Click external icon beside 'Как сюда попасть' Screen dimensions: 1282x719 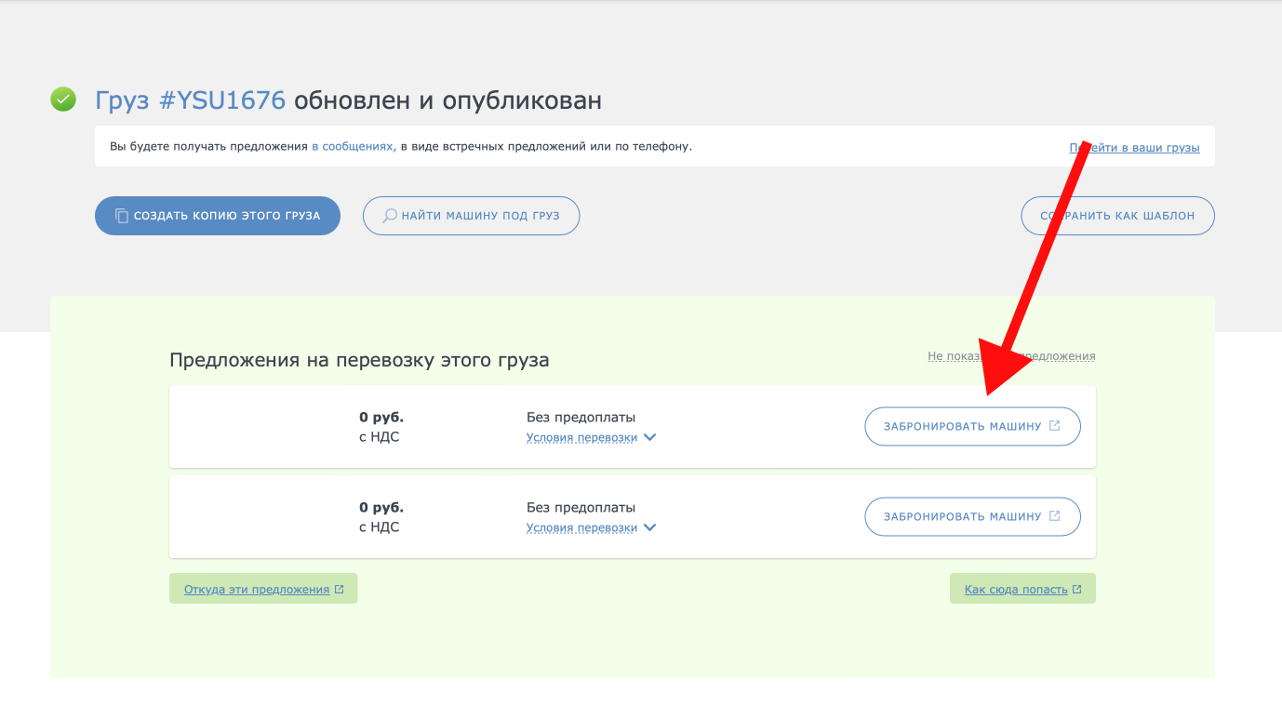(x=1077, y=589)
